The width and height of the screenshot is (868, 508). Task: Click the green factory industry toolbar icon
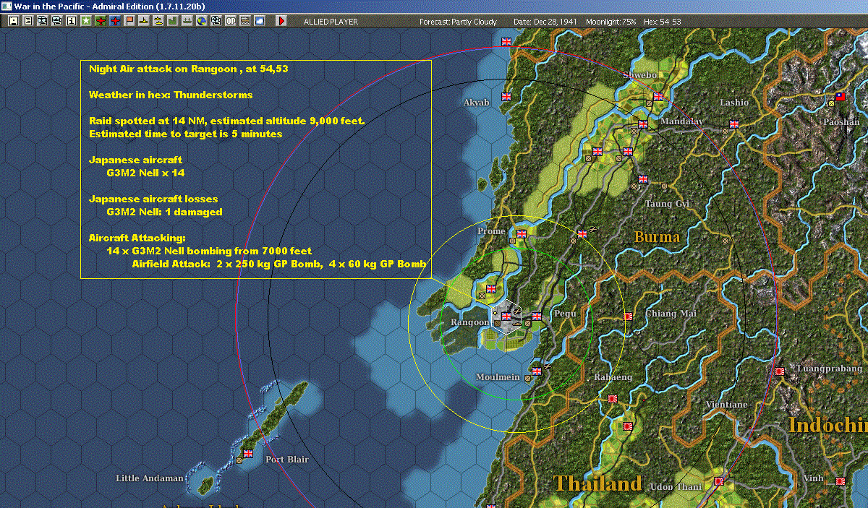pos(173,21)
